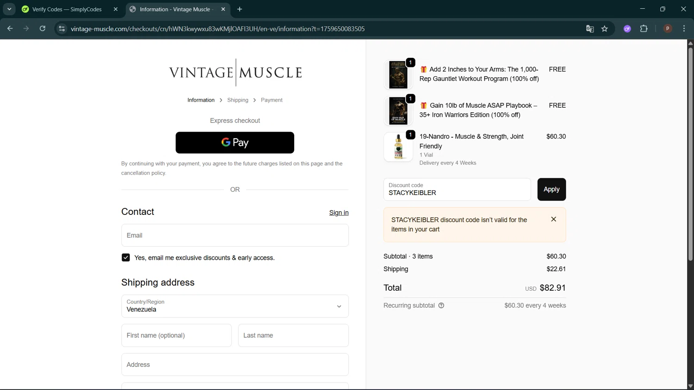
Task: Open the 1,000-Rep Gauntlet Workout thumbnail
Action: [x=398, y=74]
